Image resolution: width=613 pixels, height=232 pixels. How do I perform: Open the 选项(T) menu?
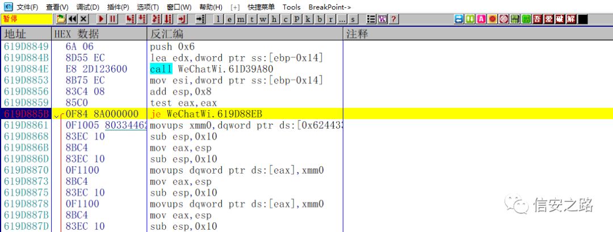(148, 7)
